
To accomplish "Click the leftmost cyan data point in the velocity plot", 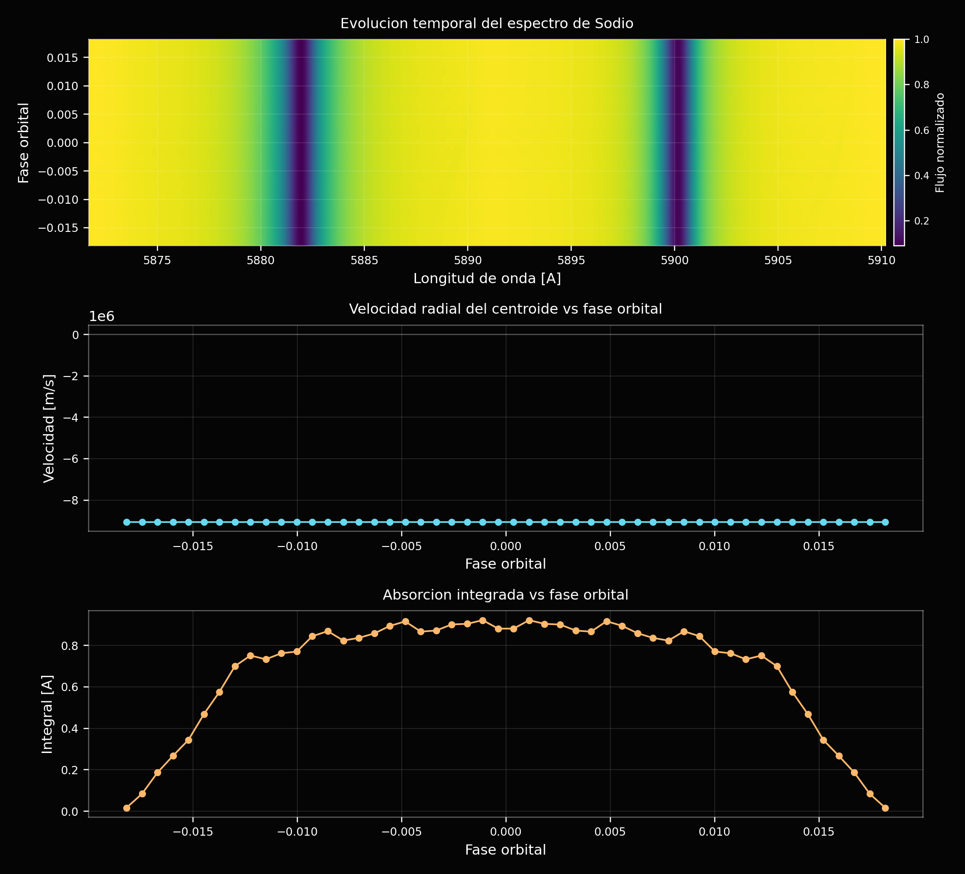I will (127, 522).
